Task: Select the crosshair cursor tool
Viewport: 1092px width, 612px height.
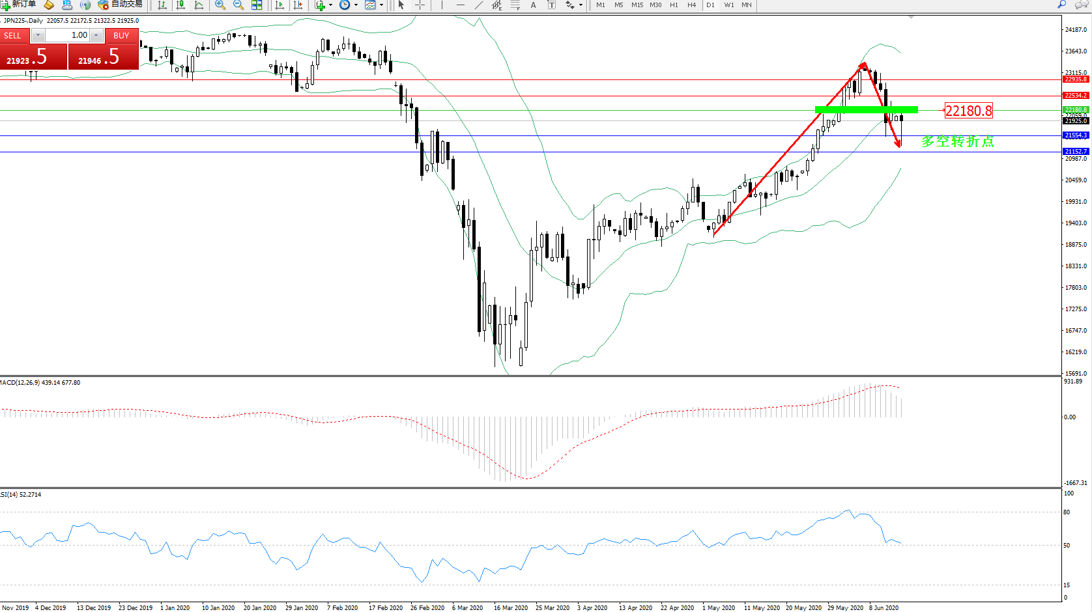Action: click(420, 5)
